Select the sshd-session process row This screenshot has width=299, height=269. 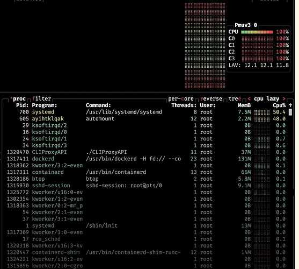[146, 186]
